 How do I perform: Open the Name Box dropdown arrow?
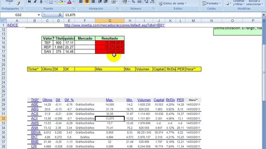pos(39,15)
